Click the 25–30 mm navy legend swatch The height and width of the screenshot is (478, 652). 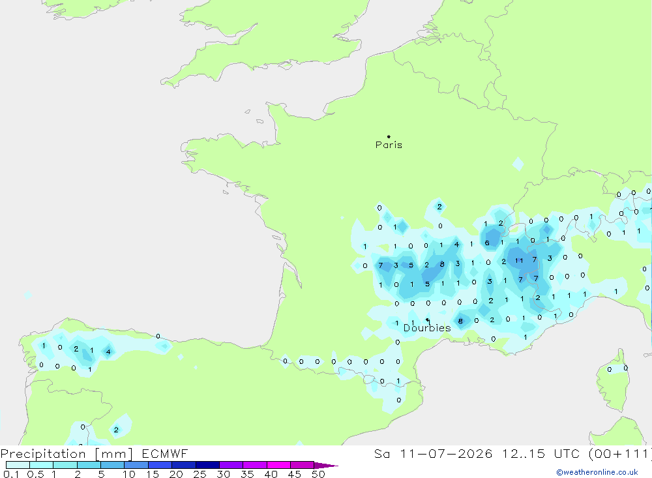pos(207,465)
